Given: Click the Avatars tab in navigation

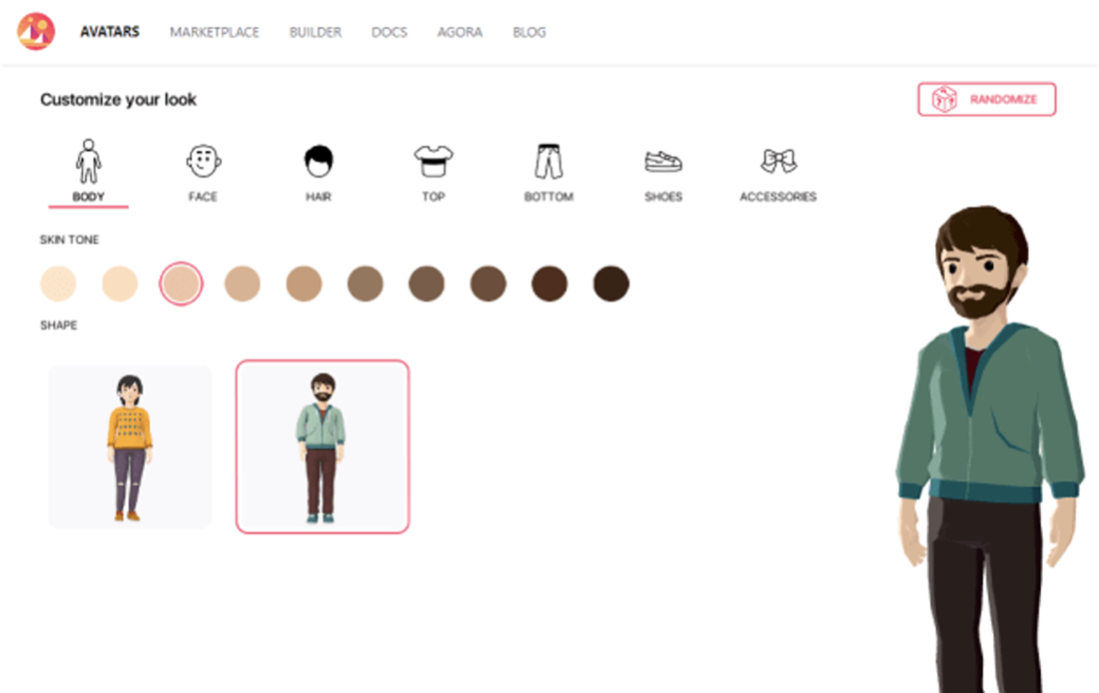Looking at the screenshot, I should click(x=110, y=32).
